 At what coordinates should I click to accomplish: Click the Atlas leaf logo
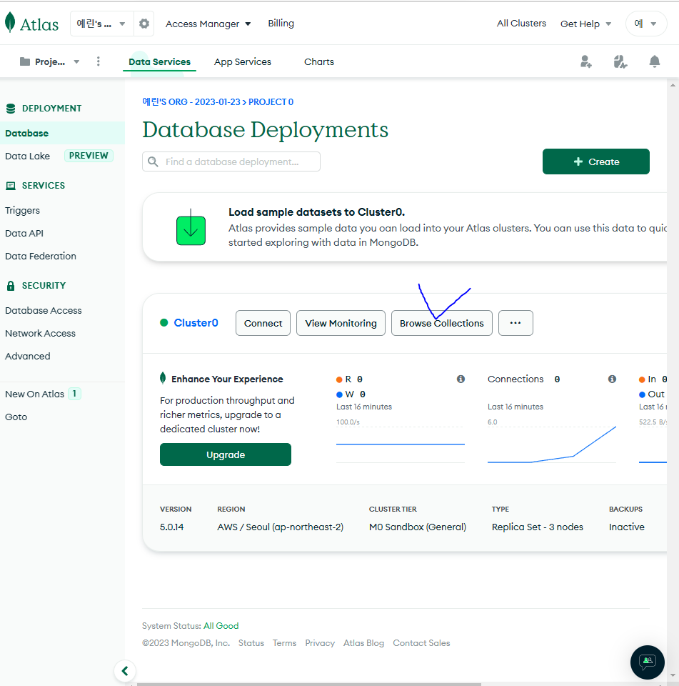[9, 22]
